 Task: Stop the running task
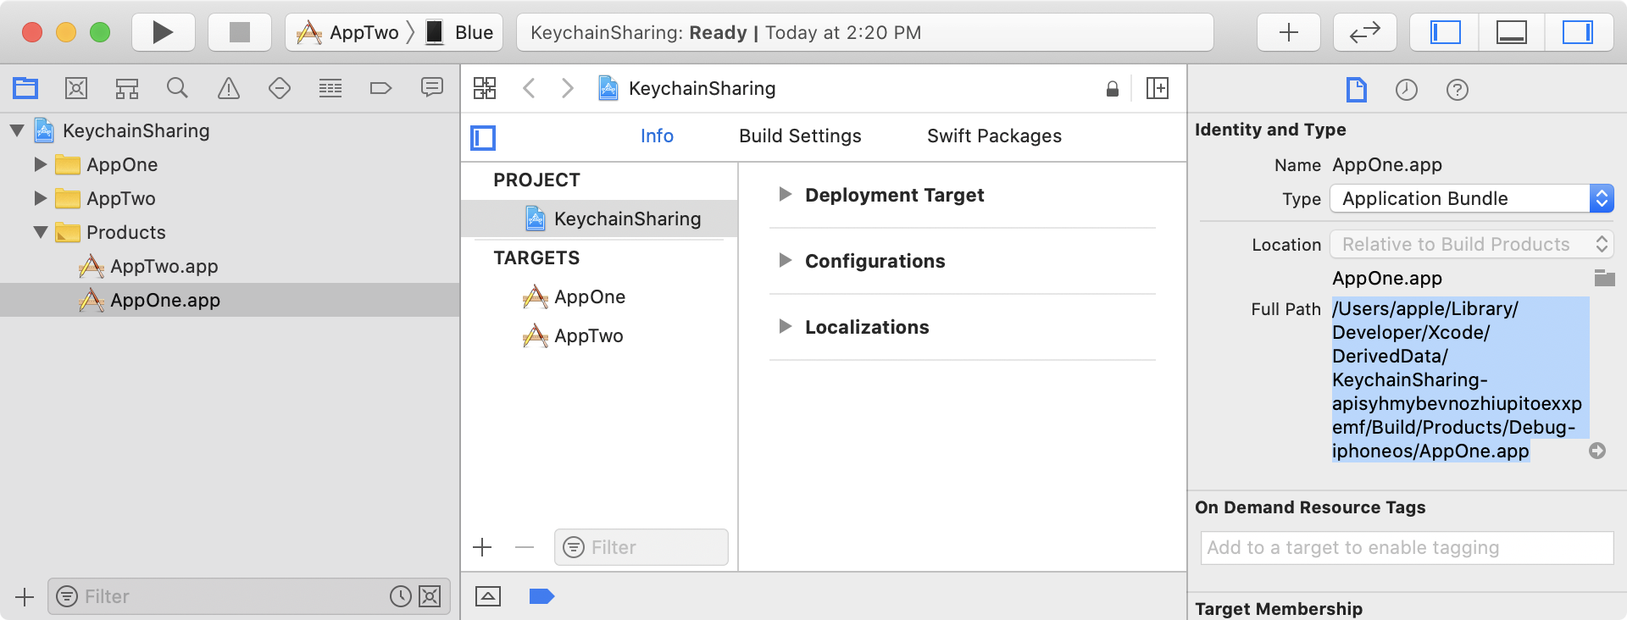coord(240,32)
